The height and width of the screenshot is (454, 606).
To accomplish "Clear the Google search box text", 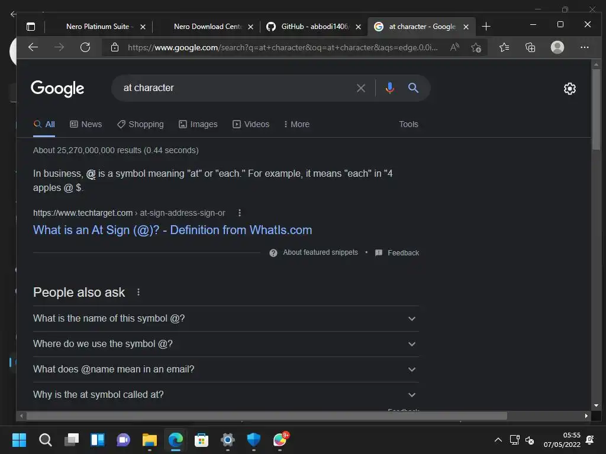I will [361, 88].
